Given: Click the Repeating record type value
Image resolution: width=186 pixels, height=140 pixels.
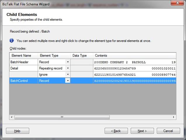Looking at the screenshot, I should click(51, 68).
